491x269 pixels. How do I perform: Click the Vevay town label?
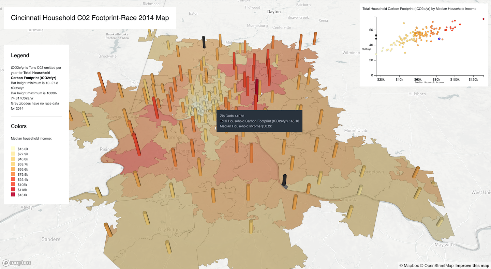[x=26, y=207]
